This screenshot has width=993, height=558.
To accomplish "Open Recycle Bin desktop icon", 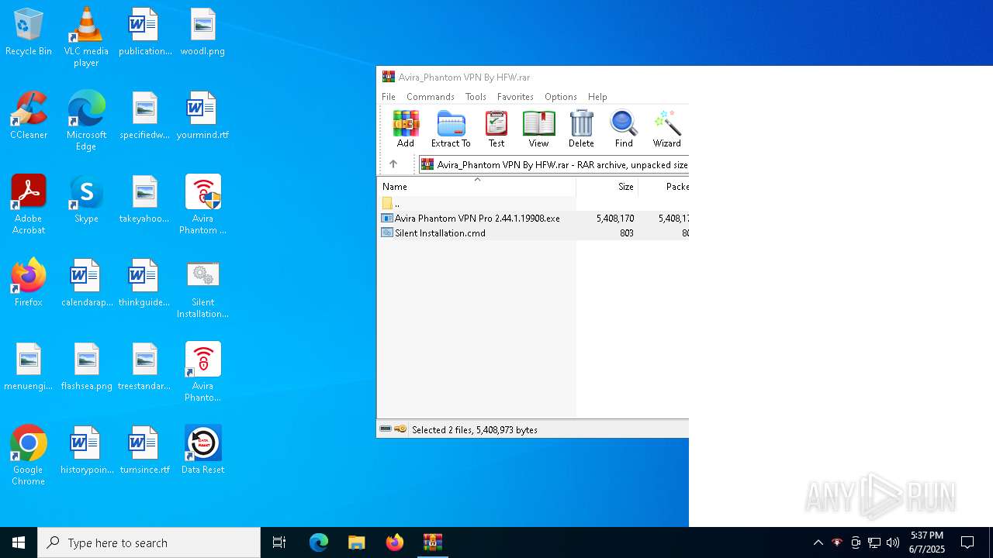I will [x=29, y=32].
